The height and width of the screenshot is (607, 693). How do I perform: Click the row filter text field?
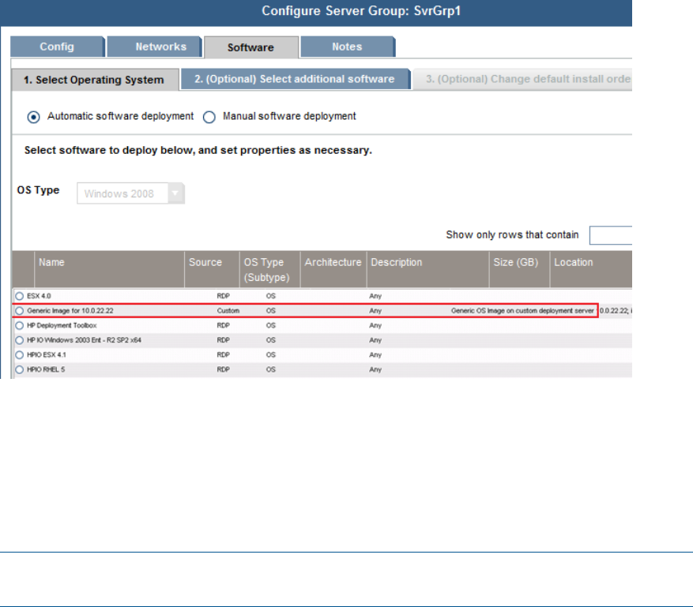pyautogui.click(x=610, y=235)
